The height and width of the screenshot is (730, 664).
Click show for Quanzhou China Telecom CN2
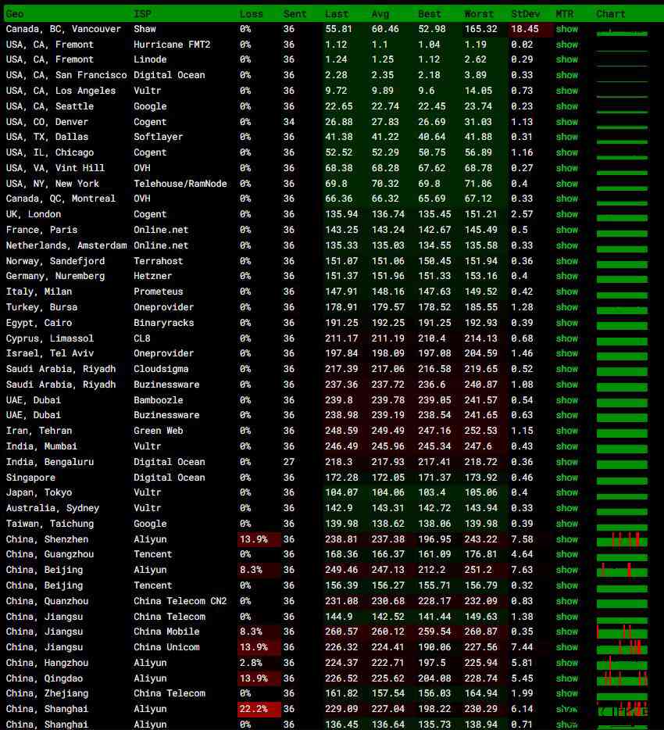567,601
